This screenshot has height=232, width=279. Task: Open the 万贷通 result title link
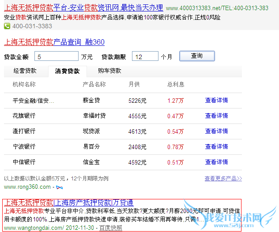[x=68, y=203]
